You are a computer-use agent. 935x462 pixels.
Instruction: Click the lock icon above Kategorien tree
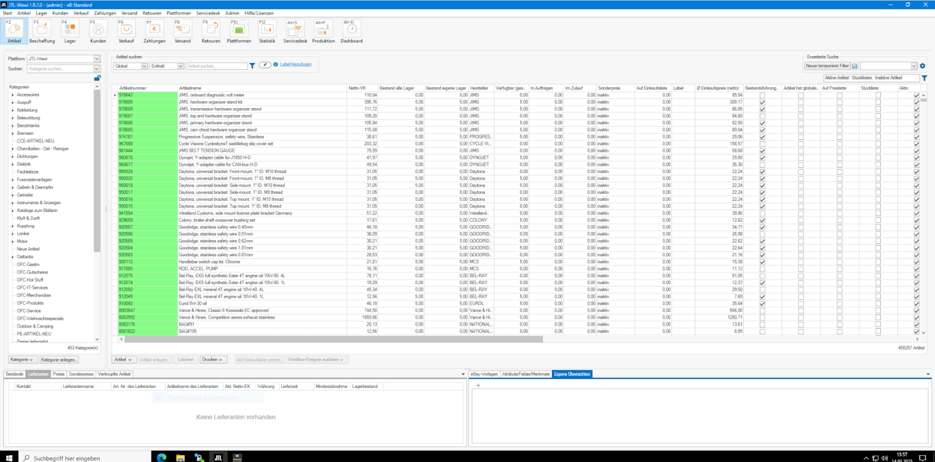point(97,78)
